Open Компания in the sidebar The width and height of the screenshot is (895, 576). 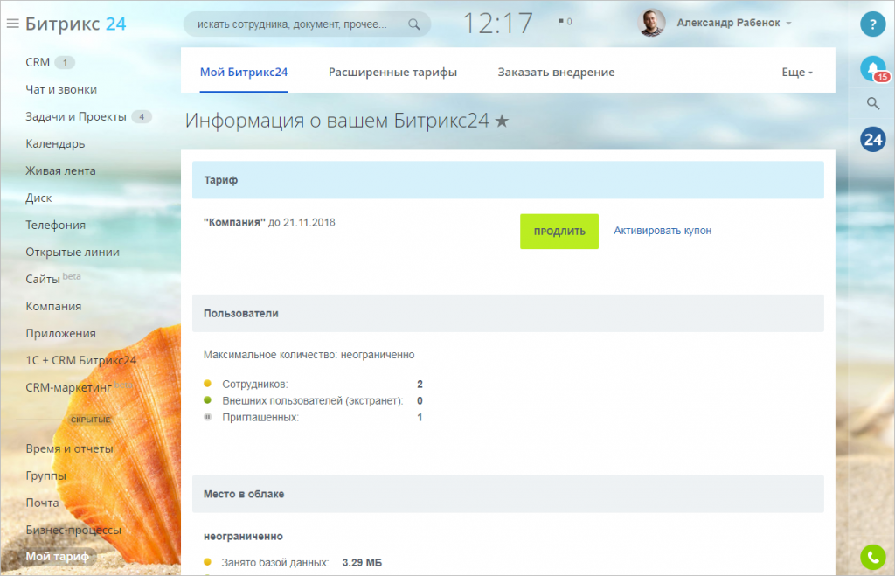click(53, 307)
